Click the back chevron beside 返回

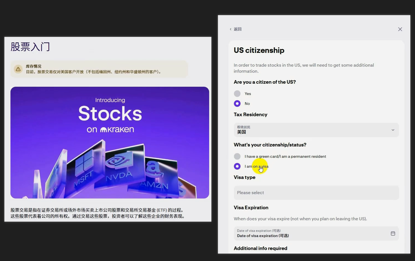point(231,29)
